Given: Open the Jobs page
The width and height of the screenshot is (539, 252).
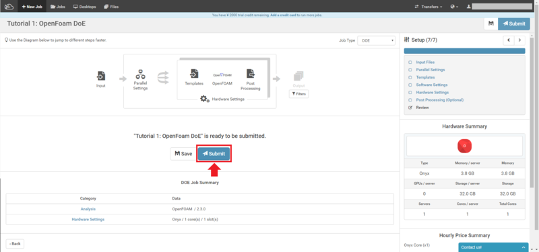Looking at the screenshot, I should pos(58,7).
